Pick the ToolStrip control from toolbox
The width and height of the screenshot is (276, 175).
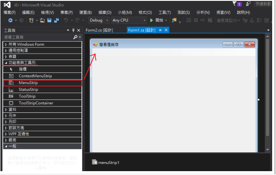(27, 96)
